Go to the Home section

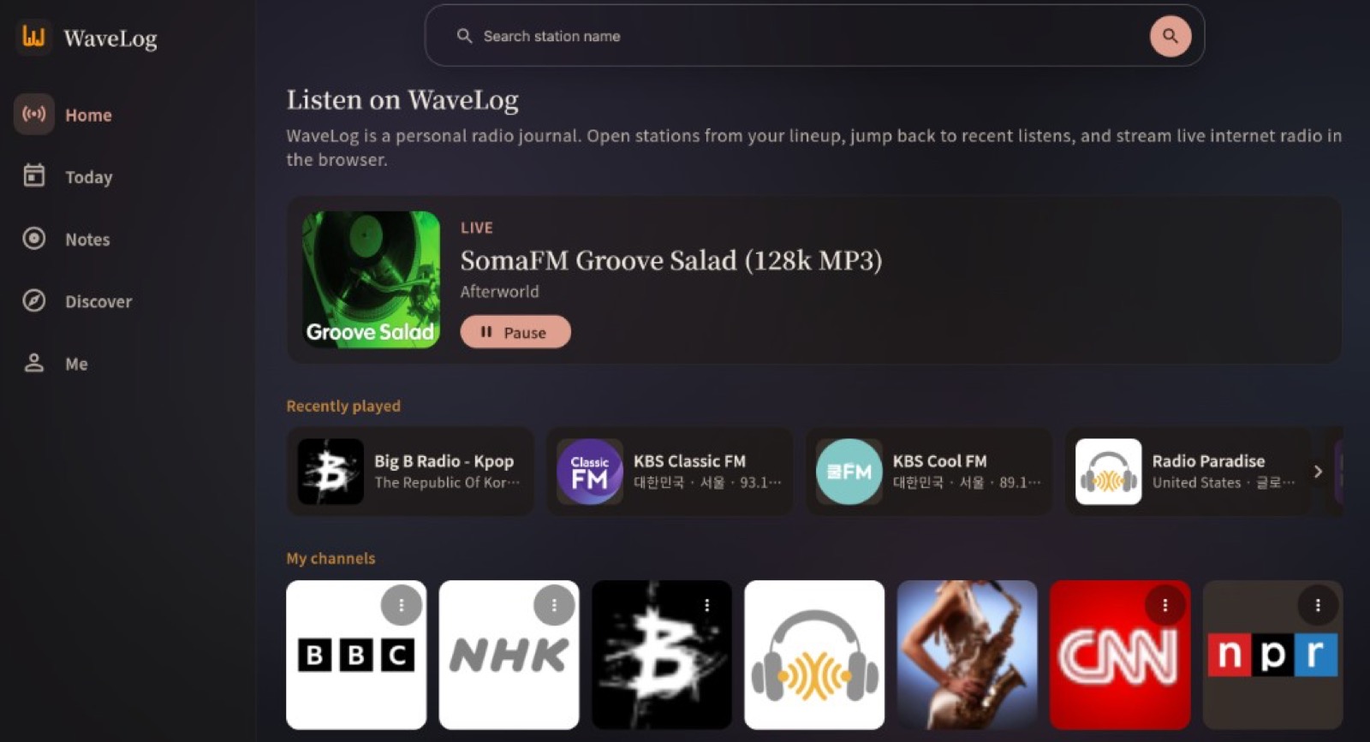(x=68, y=115)
